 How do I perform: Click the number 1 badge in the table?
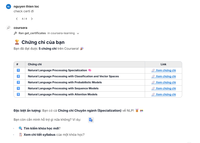(18, 70)
